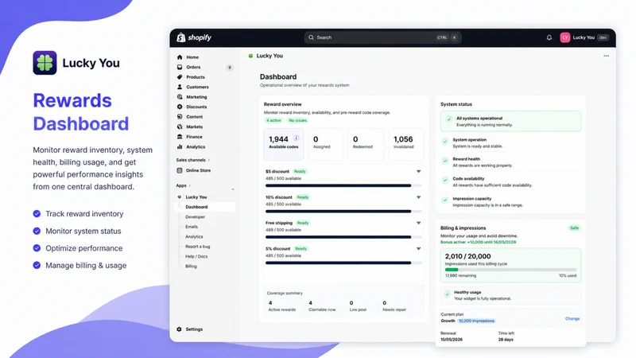Click the Products tag icon
636x358 pixels.
click(x=180, y=77)
